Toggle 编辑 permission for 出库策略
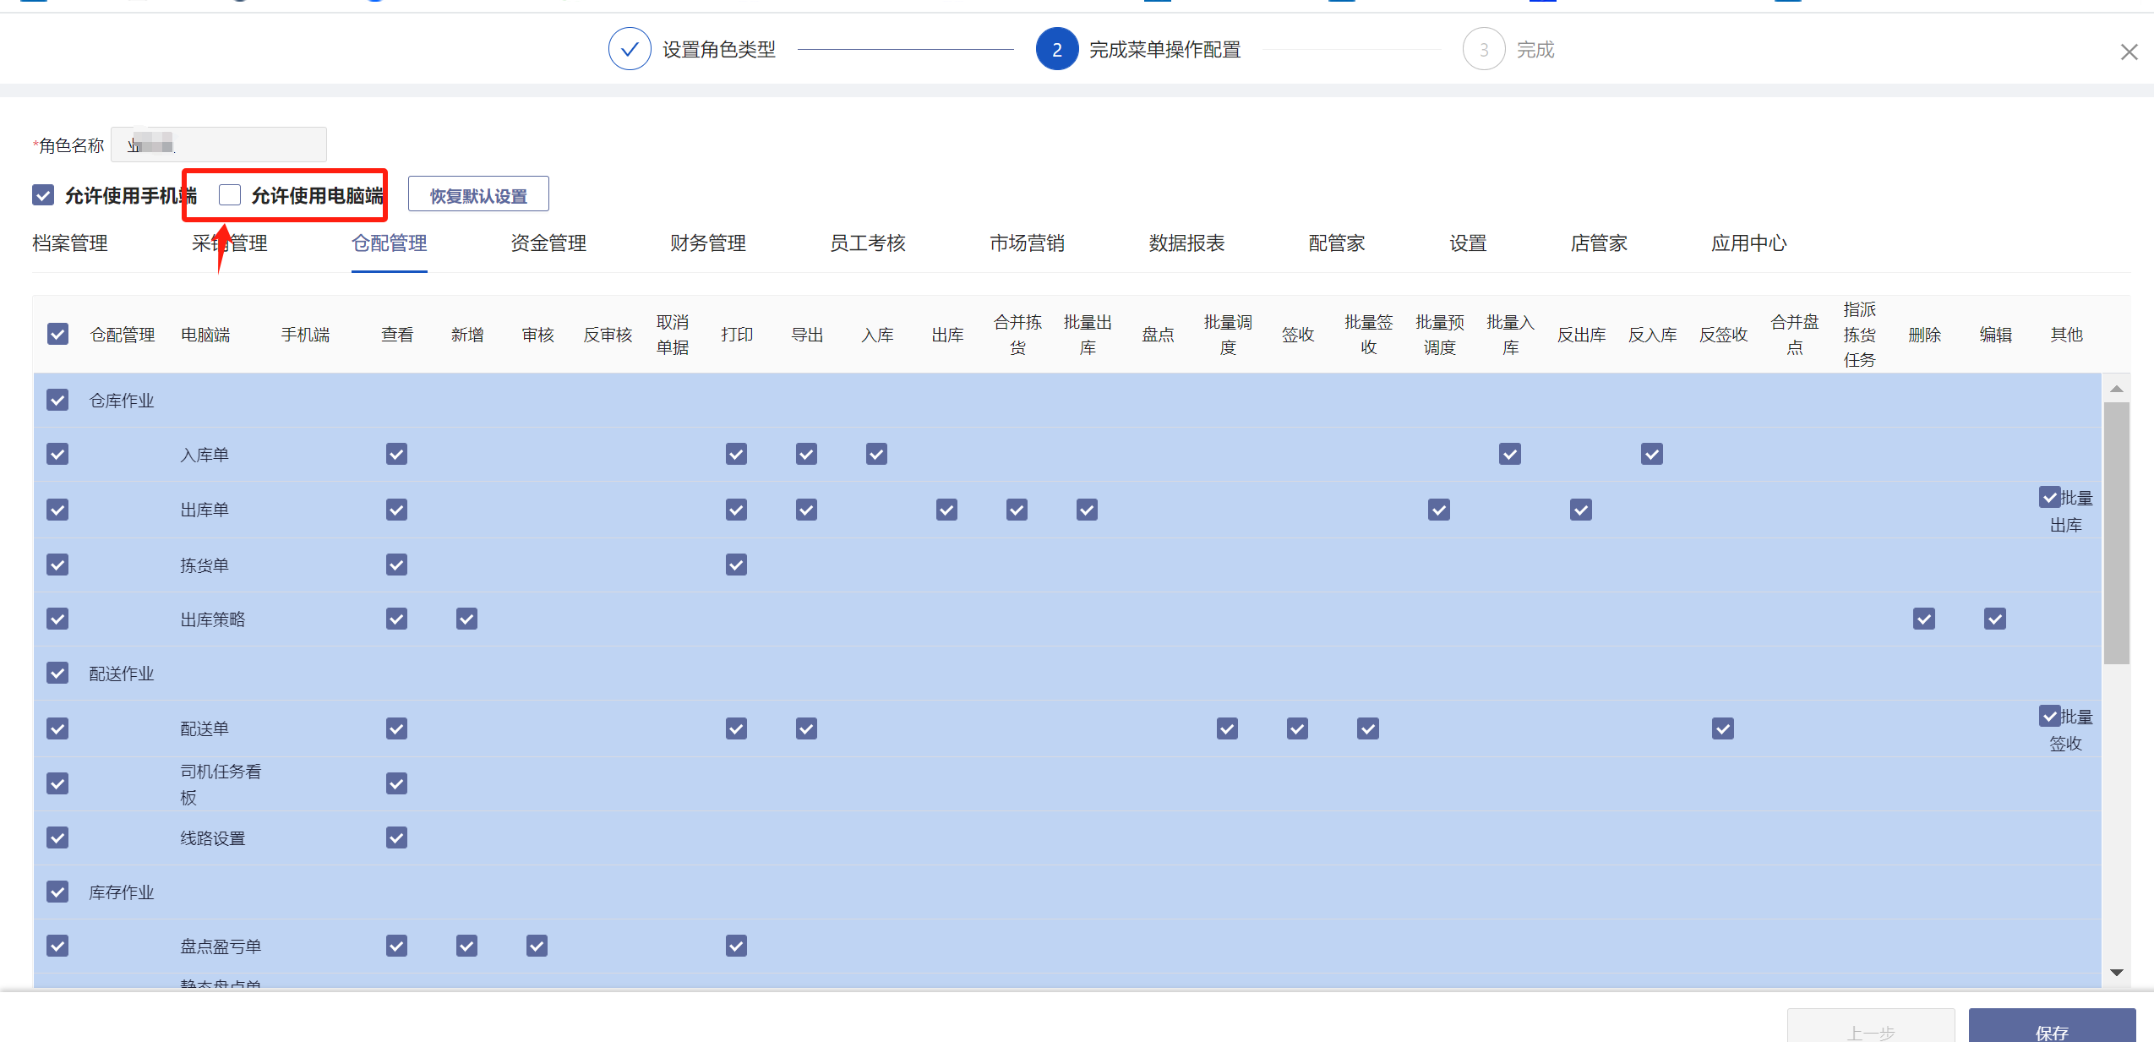 (1994, 619)
